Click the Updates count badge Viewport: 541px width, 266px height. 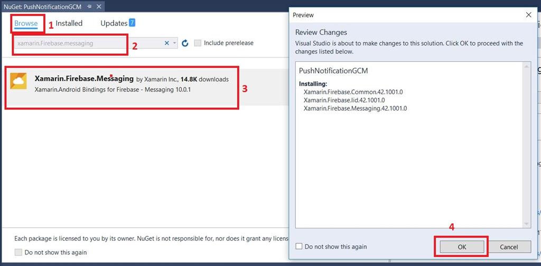[x=132, y=23]
